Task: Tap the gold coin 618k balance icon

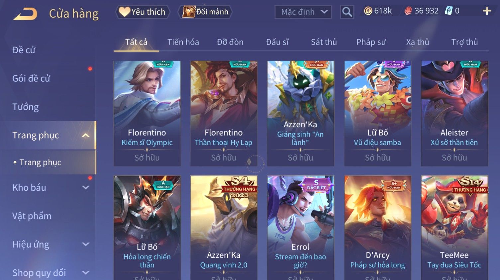Action: tap(368, 11)
